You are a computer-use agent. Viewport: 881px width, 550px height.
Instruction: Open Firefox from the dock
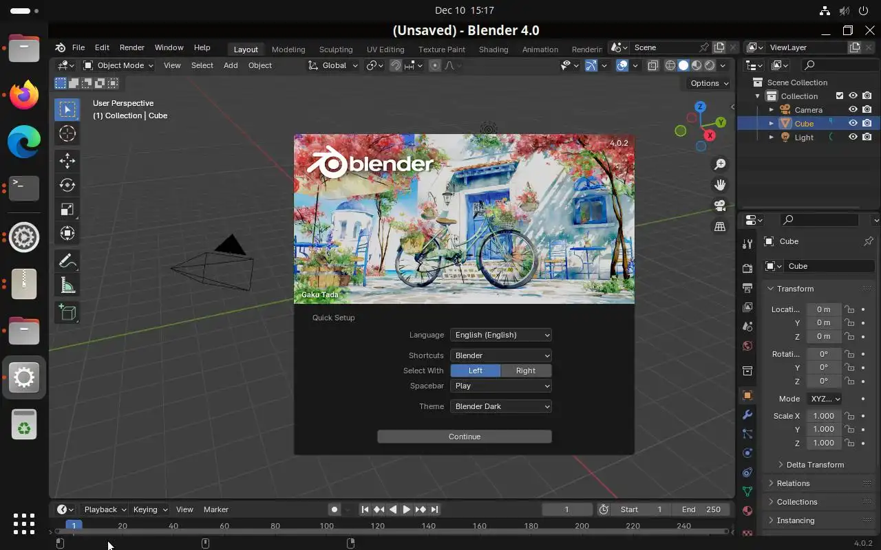click(24, 94)
